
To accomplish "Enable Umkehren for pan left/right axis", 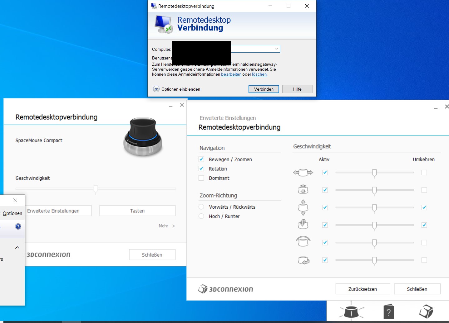I will pyautogui.click(x=424, y=172).
